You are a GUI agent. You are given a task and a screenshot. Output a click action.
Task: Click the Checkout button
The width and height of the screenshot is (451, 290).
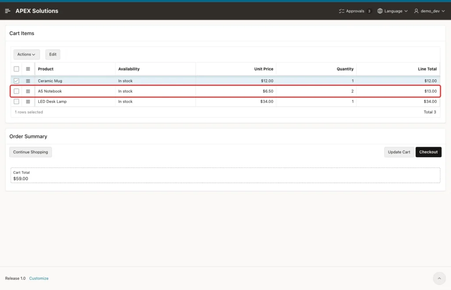point(428,152)
